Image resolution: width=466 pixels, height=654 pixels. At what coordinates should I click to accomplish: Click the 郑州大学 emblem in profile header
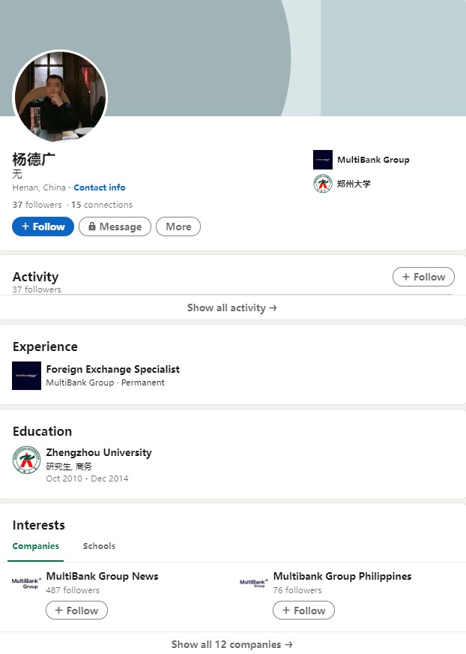(323, 184)
